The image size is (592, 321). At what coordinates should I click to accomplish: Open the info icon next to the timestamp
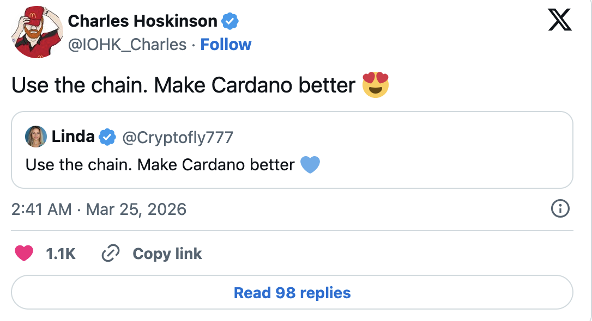561,209
